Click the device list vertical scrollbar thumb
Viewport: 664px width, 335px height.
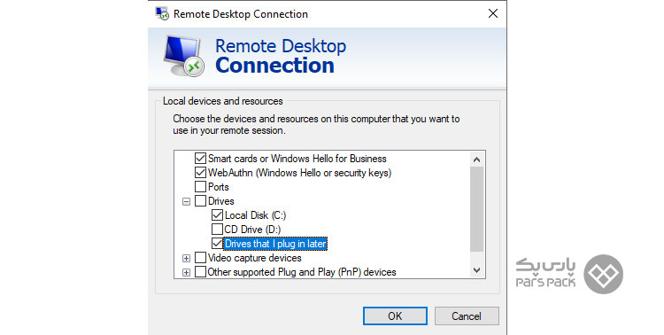click(x=477, y=209)
